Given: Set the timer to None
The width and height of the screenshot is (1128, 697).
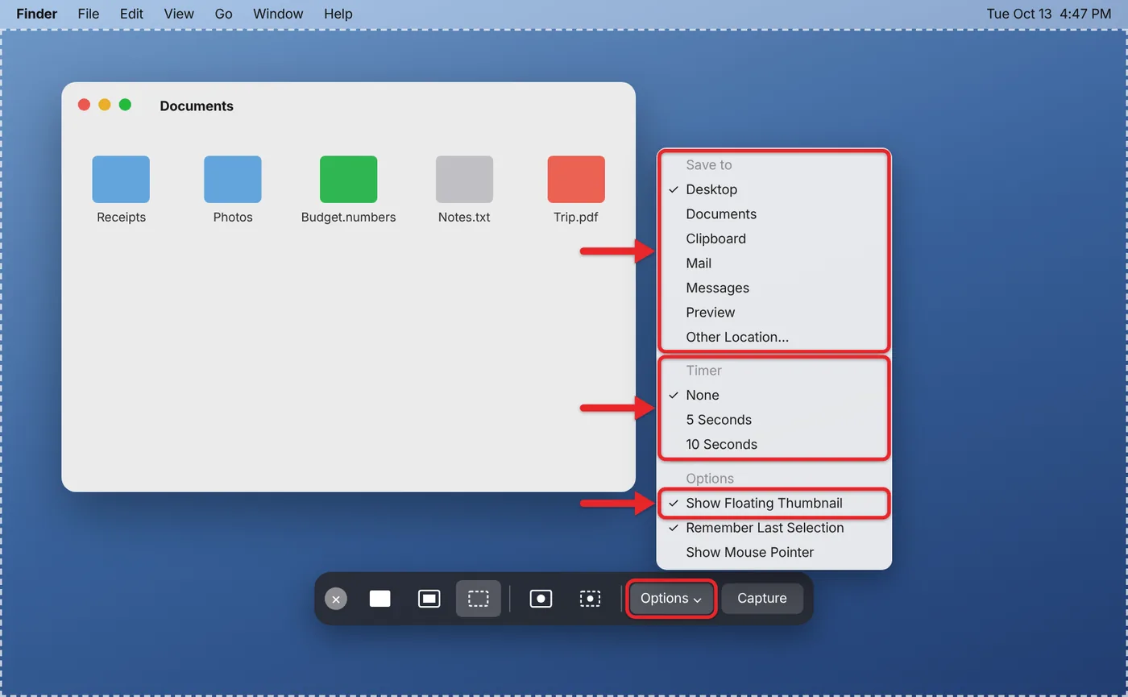Looking at the screenshot, I should click(x=774, y=395).
